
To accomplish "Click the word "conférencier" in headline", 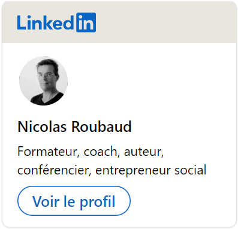I will pos(53,170).
